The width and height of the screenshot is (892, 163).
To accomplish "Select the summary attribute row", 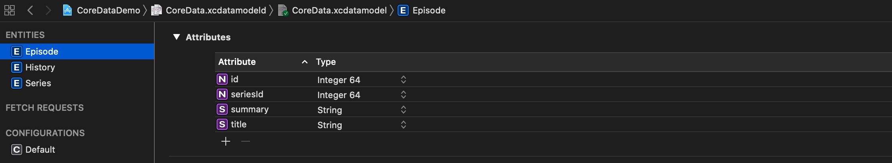I will click(x=553, y=109).
